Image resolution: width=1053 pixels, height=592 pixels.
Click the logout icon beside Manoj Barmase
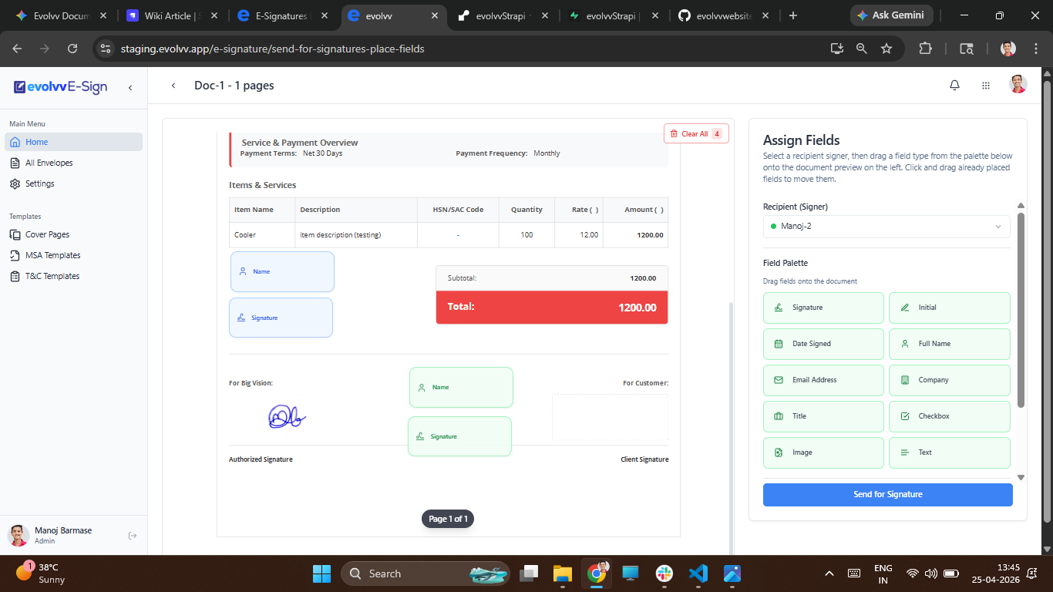(x=133, y=536)
